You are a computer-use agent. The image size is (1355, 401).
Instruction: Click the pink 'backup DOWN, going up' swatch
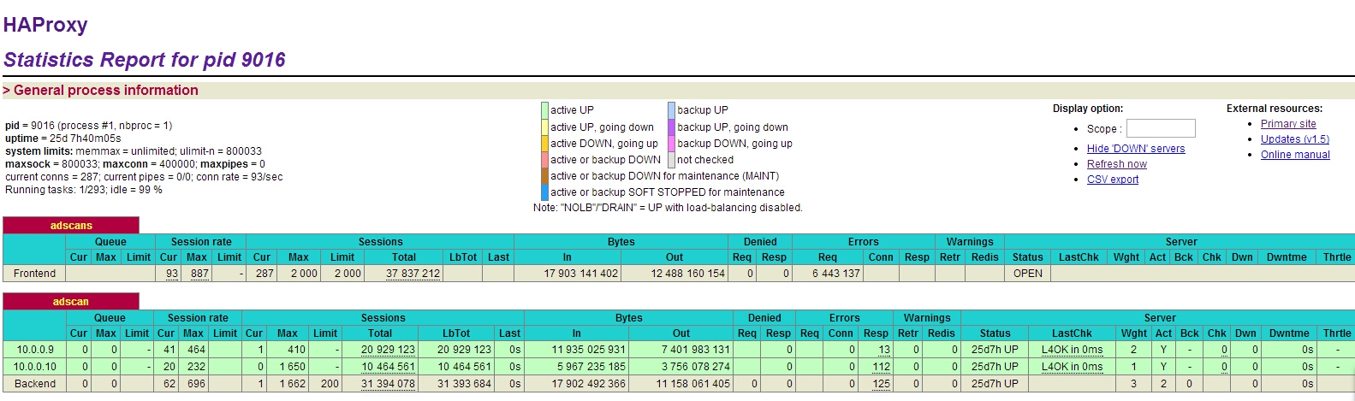coord(672,144)
